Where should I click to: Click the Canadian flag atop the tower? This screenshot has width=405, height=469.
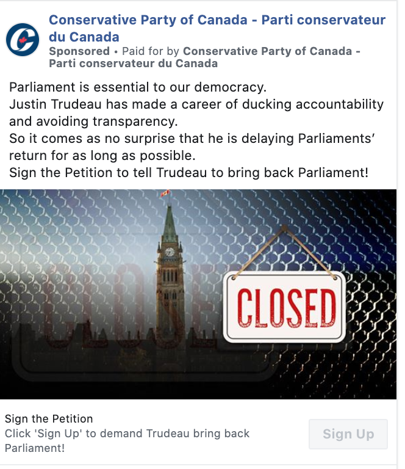[163, 194]
